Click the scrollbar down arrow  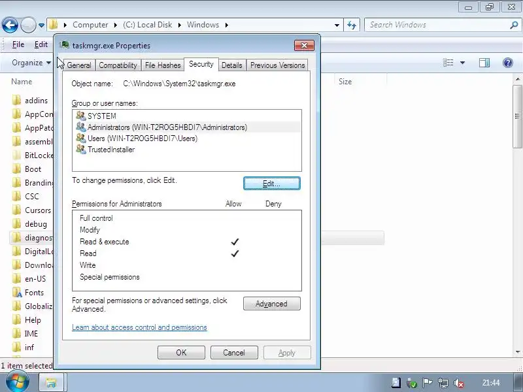click(x=518, y=352)
